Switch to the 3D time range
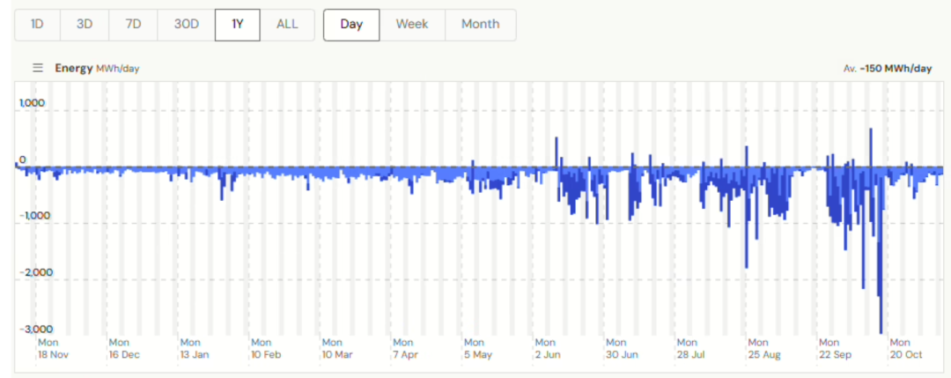 pos(85,25)
